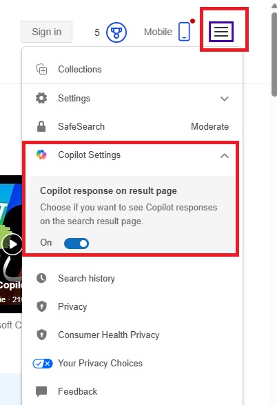
Task: Play the video thumbnail behind menu
Action: tap(12, 244)
